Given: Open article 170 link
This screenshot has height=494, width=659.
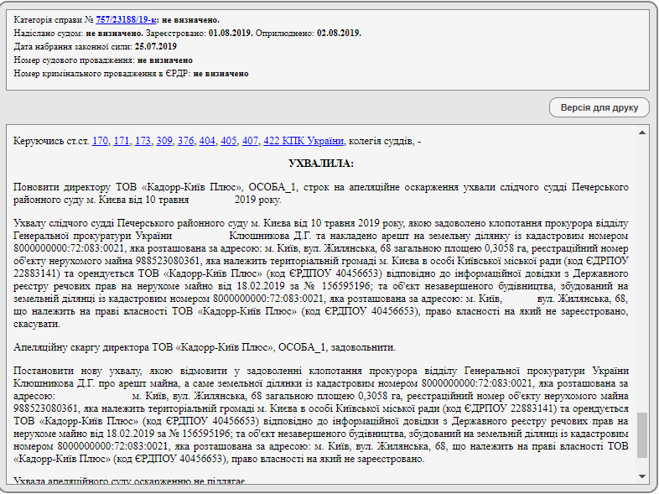Looking at the screenshot, I should (101, 141).
